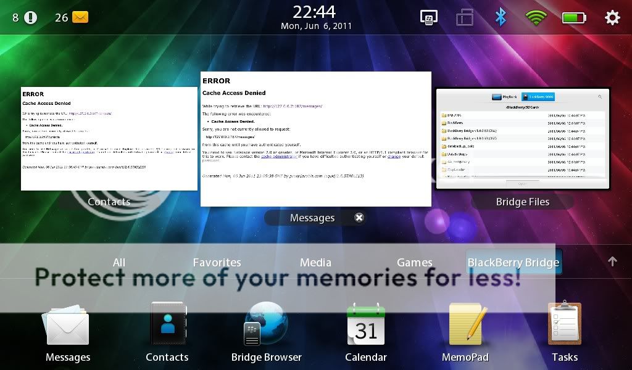Tap the Messages label under the center card
632x370 pixels.
pyautogui.click(x=312, y=218)
